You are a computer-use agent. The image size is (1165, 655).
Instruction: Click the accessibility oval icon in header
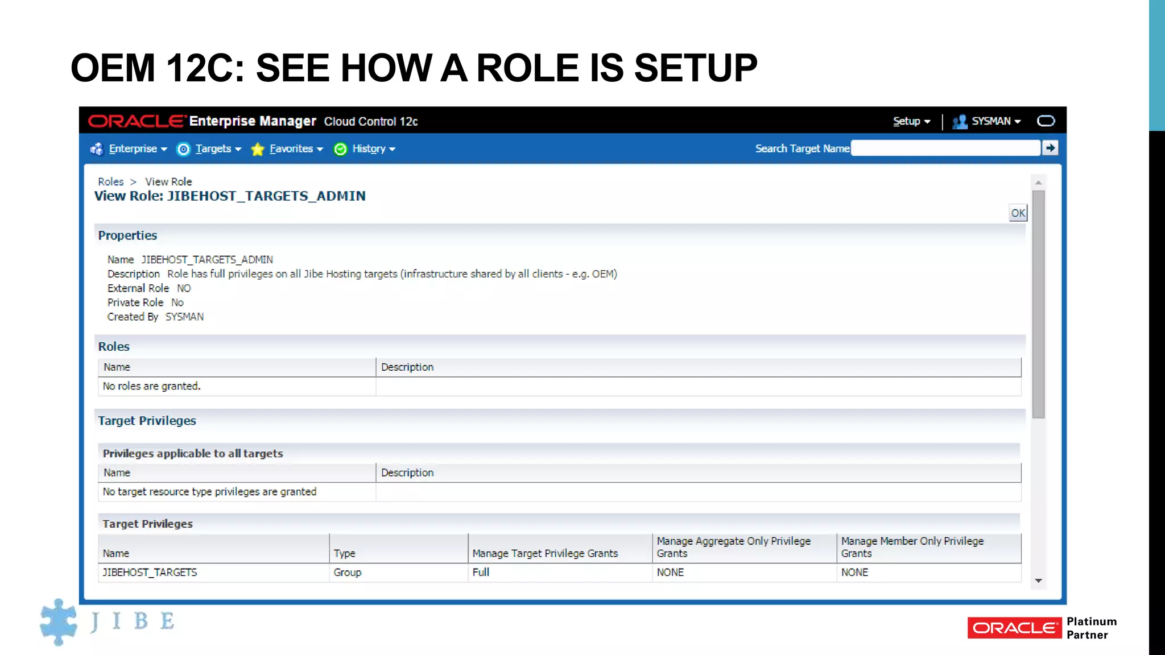tap(1046, 121)
